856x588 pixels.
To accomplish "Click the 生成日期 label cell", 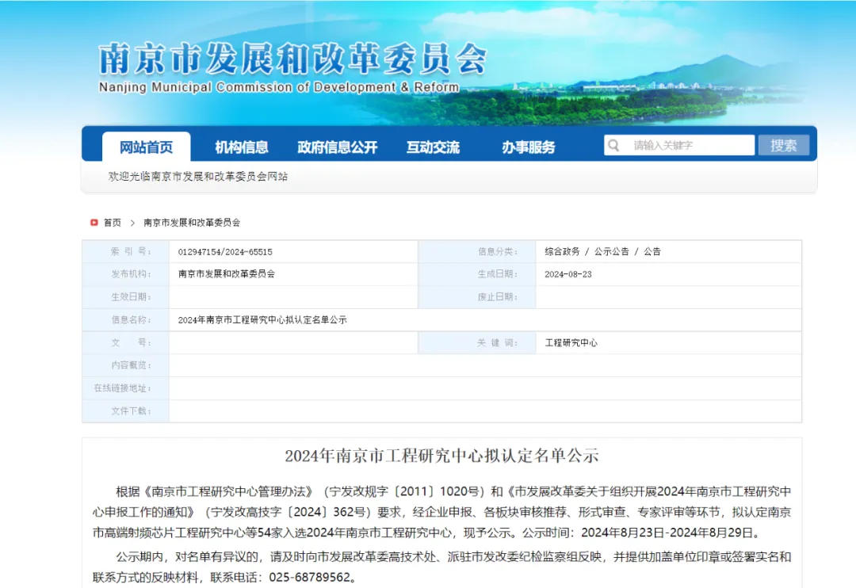I will pyautogui.click(x=477, y=274).
